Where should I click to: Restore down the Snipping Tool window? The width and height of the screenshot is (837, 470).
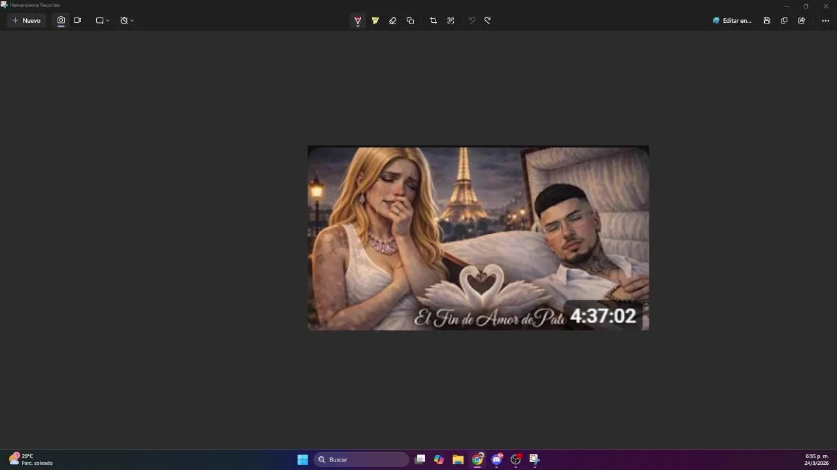point(806,6)
